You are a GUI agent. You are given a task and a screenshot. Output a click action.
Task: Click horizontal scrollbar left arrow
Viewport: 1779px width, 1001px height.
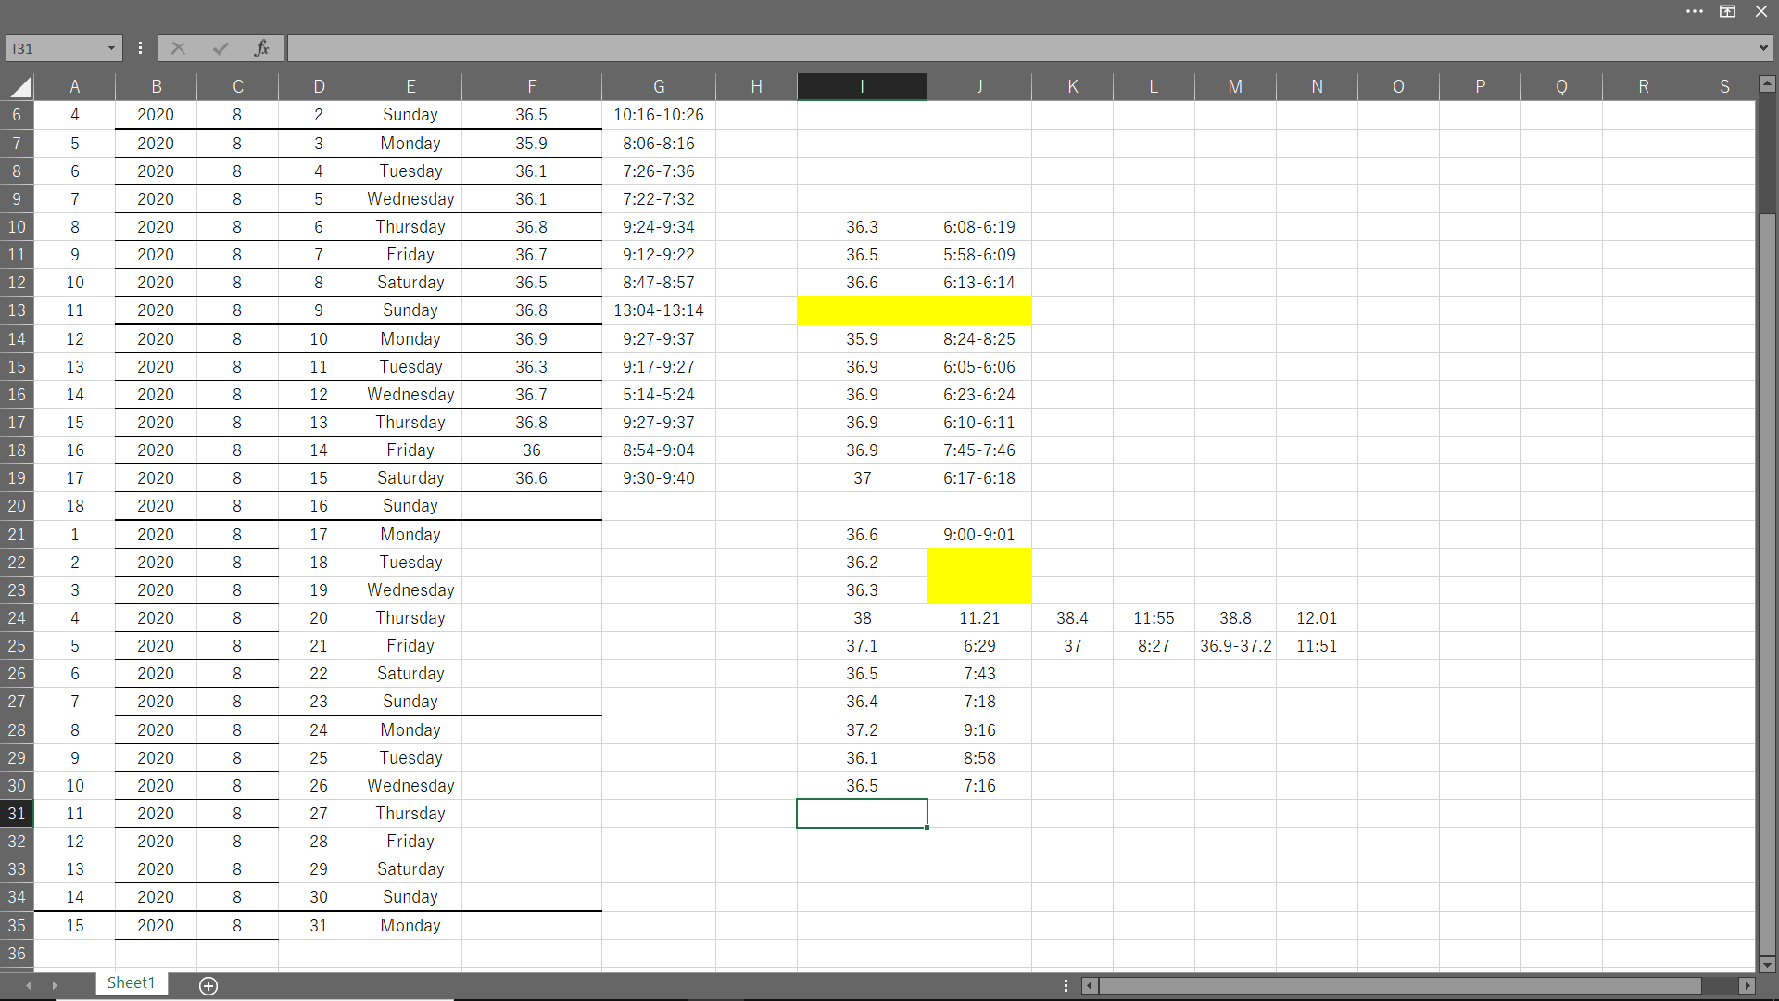(1090, 985)
